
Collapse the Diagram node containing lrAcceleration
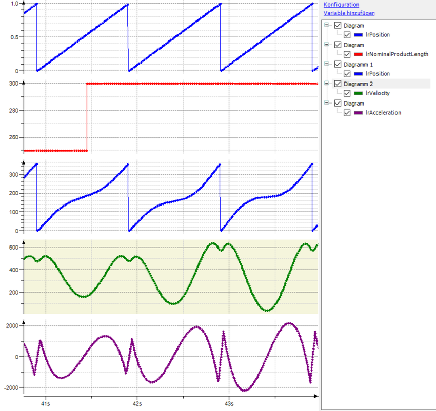tap(327, 103)
